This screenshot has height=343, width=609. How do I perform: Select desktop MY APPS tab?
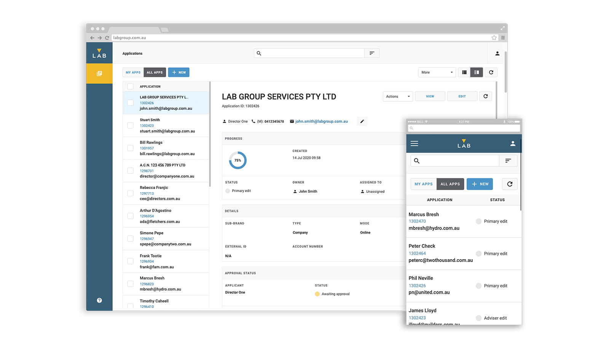133,72
